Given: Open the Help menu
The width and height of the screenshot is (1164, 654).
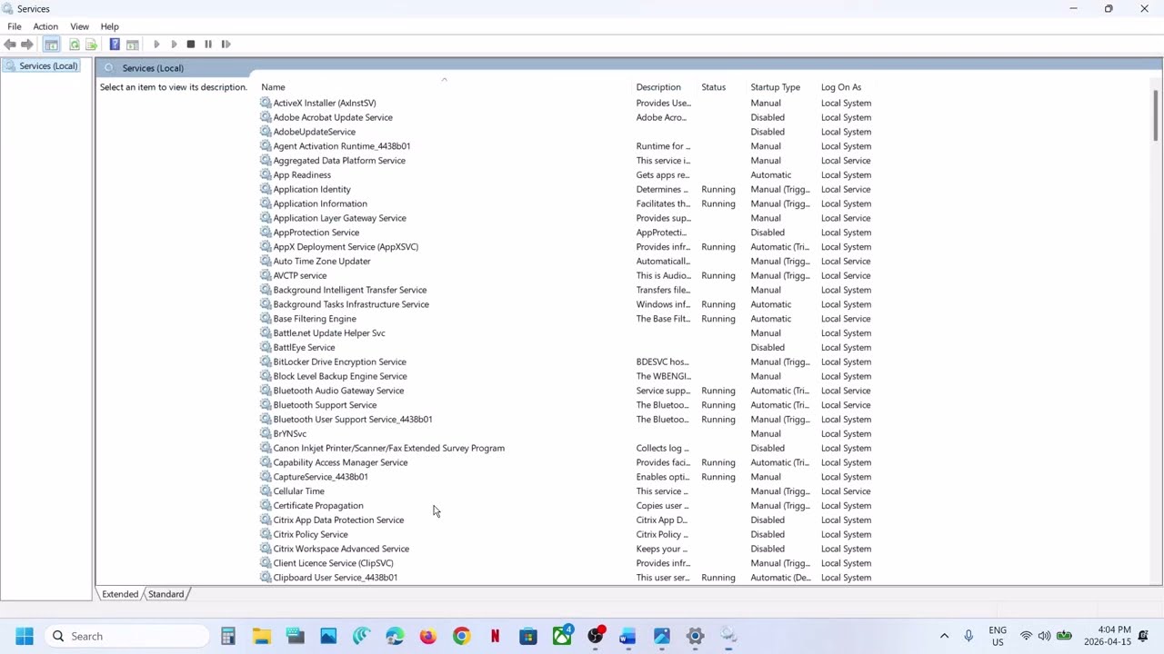Looking at the screenshot, I should click(110, 26).
